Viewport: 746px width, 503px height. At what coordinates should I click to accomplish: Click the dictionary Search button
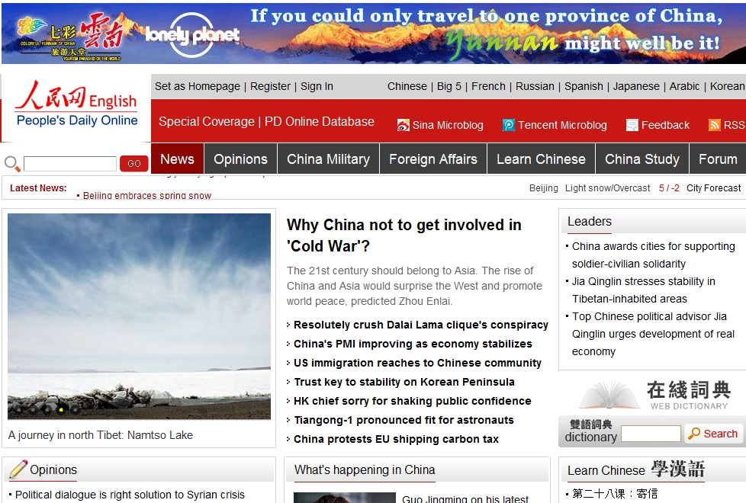(x=714, y=434)
